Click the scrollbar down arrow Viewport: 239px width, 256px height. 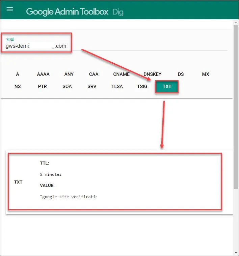(236, 253)
